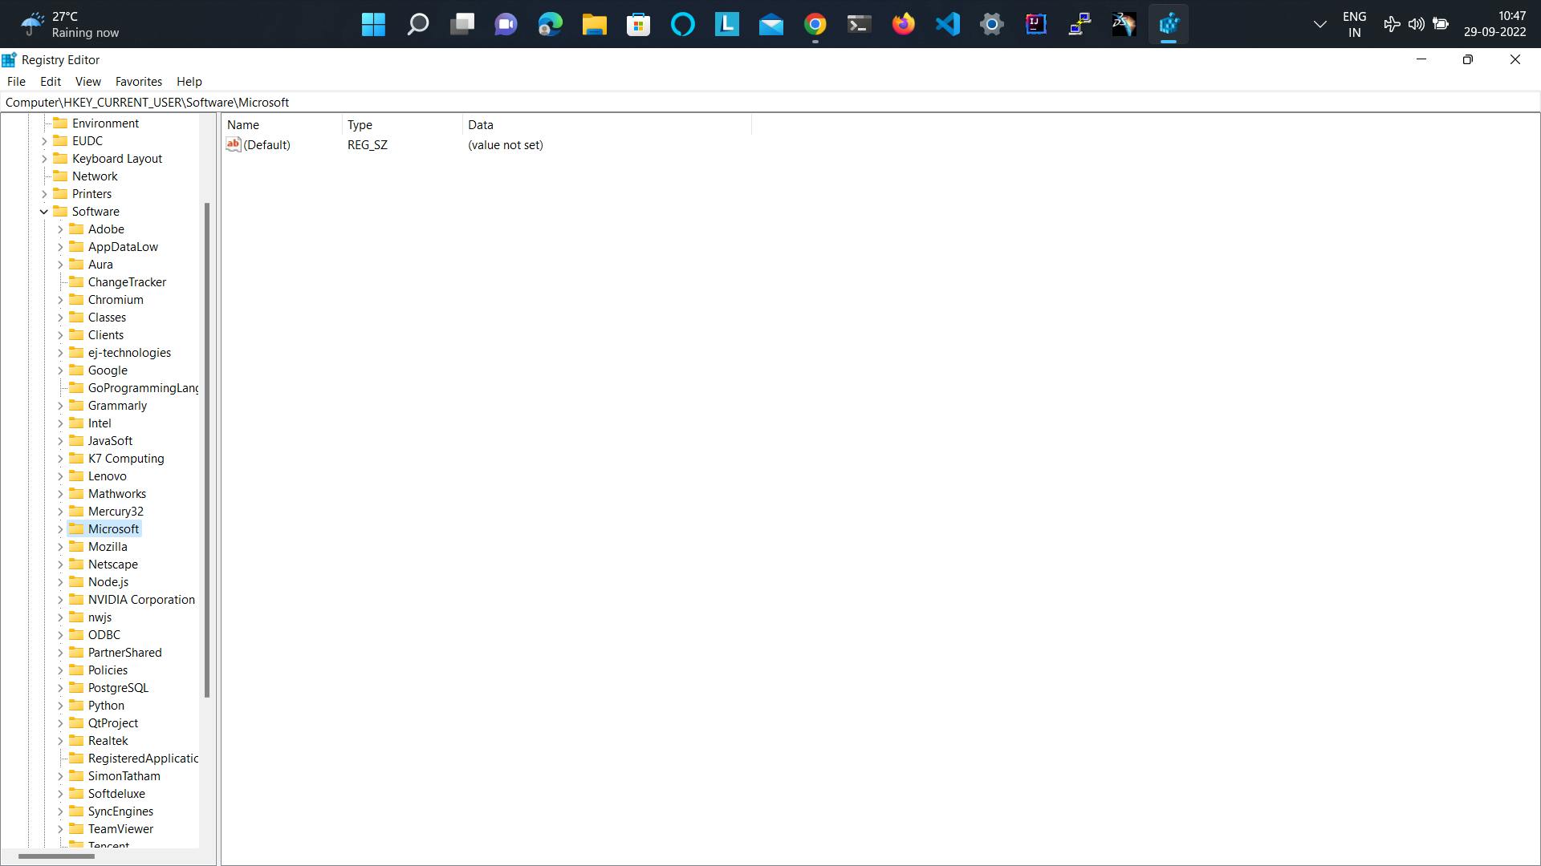Click the Registry Editor File menu

coord(16,82)
